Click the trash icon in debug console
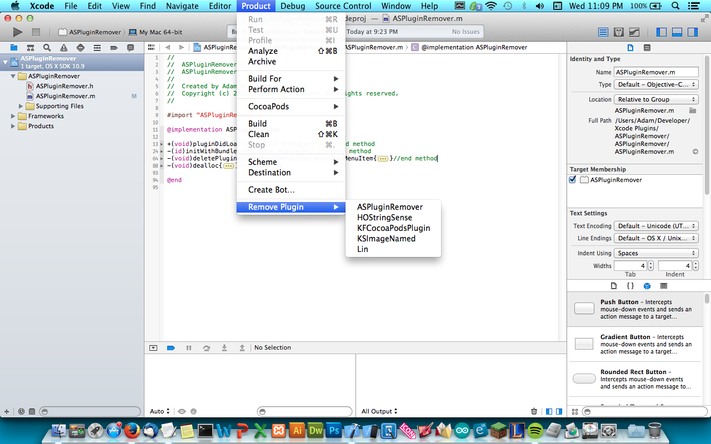711x444 pixels. [534, 411]
